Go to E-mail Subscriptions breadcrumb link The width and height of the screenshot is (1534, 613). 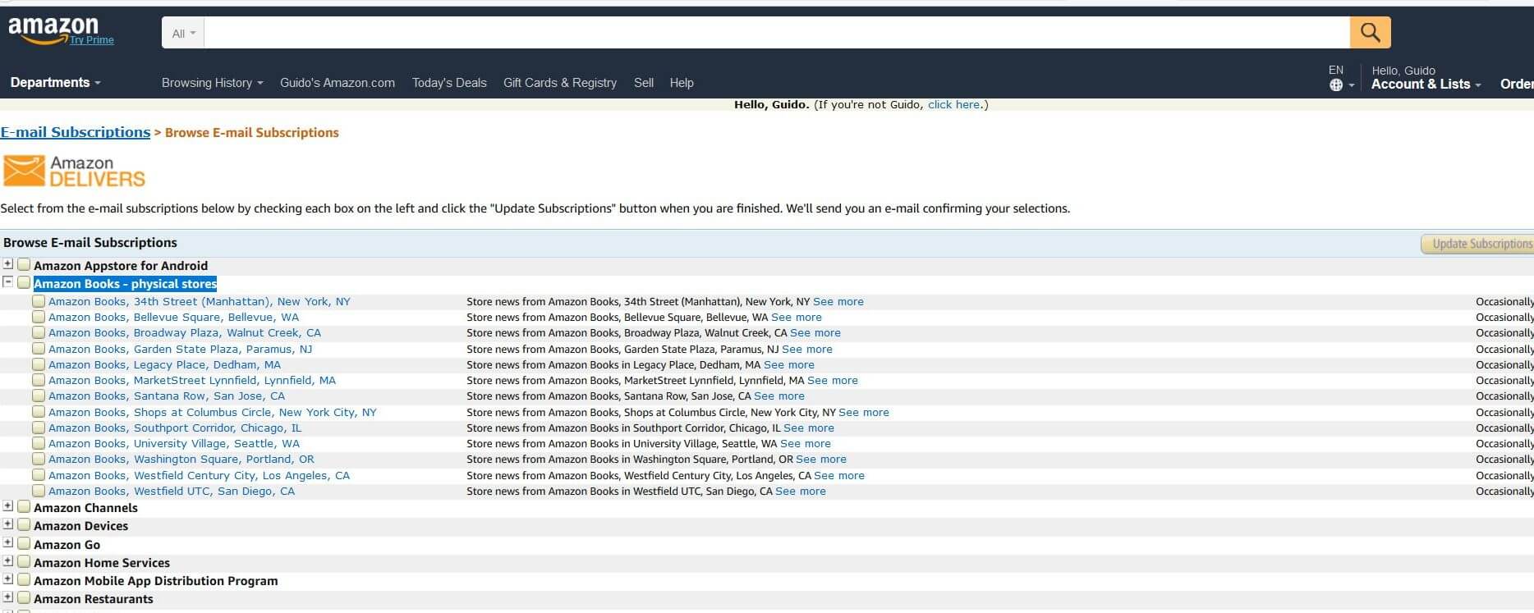coord(76,132)
